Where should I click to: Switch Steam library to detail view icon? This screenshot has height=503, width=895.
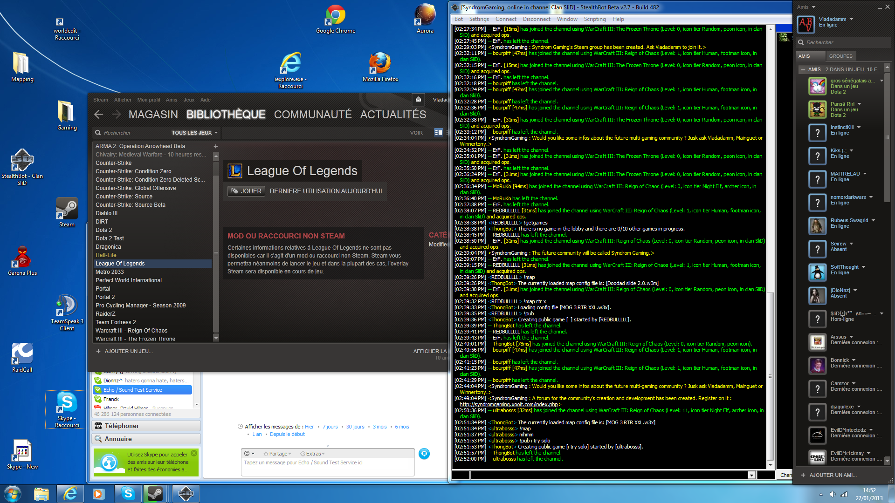tap(438, 133)
